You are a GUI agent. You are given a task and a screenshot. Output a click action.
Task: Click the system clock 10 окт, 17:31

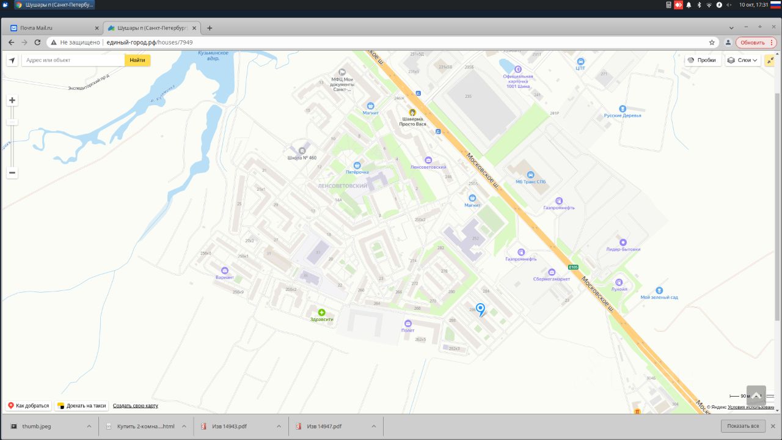753,4
